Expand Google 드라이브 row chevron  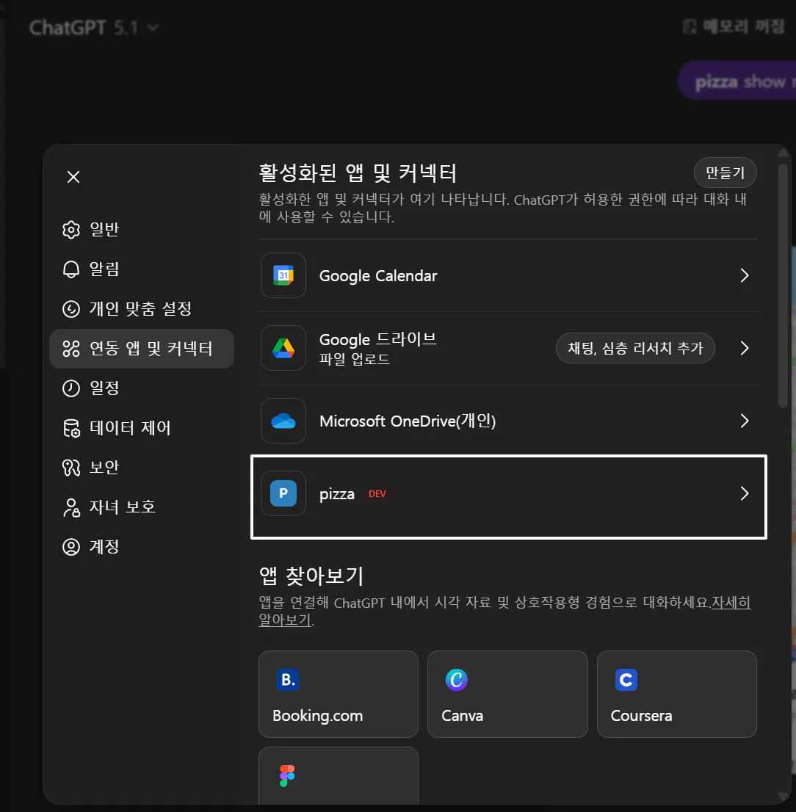745,348
